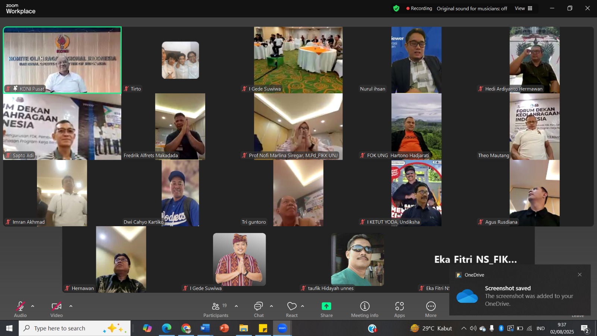Viewport: 597px width, 336px height.
Task: Open video settings chevron menu
Action: [71, 306]
